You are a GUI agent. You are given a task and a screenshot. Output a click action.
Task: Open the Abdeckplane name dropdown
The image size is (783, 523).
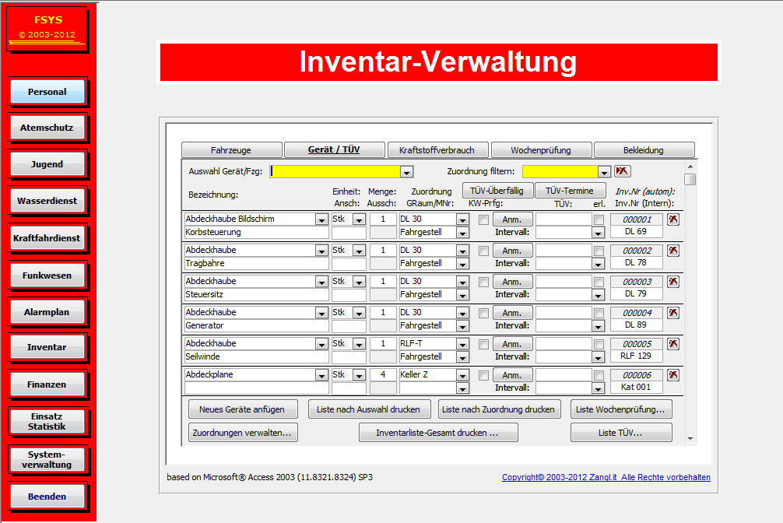321,376
